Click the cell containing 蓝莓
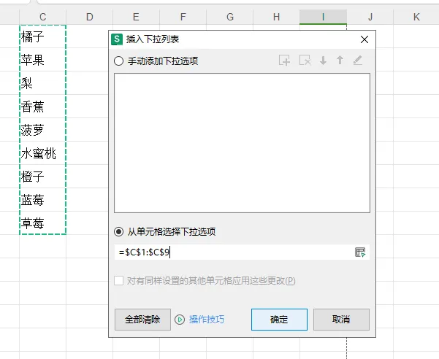Screen dimensions: 439x359 point(42,200)
